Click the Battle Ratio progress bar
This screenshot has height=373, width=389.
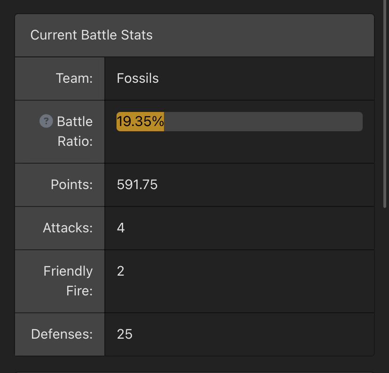(240, 122)
